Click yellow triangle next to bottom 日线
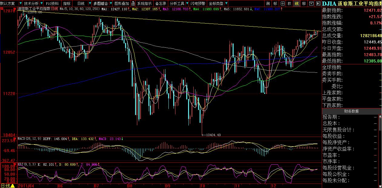382x188 pixels. point(12,186)
